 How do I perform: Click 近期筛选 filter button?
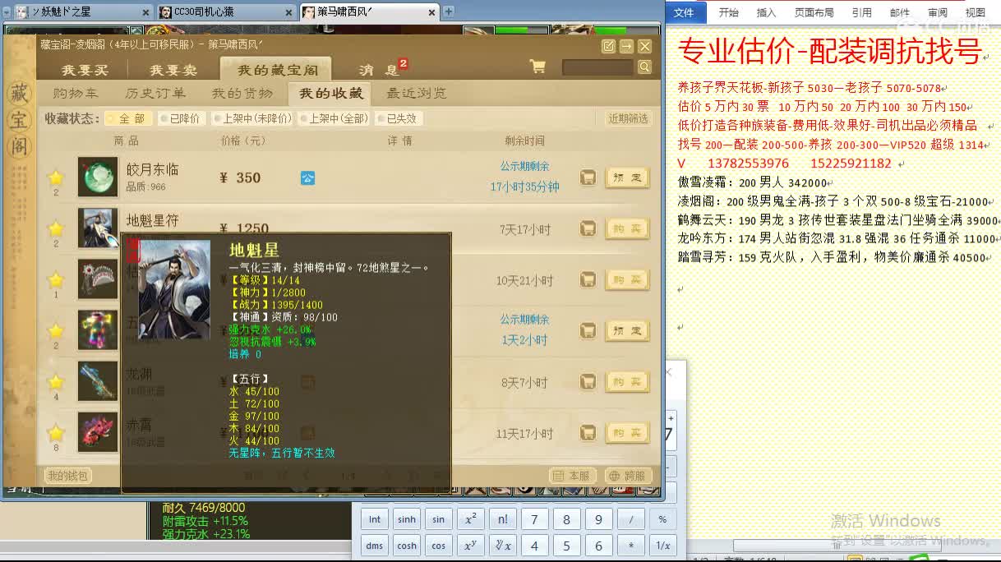629,118
